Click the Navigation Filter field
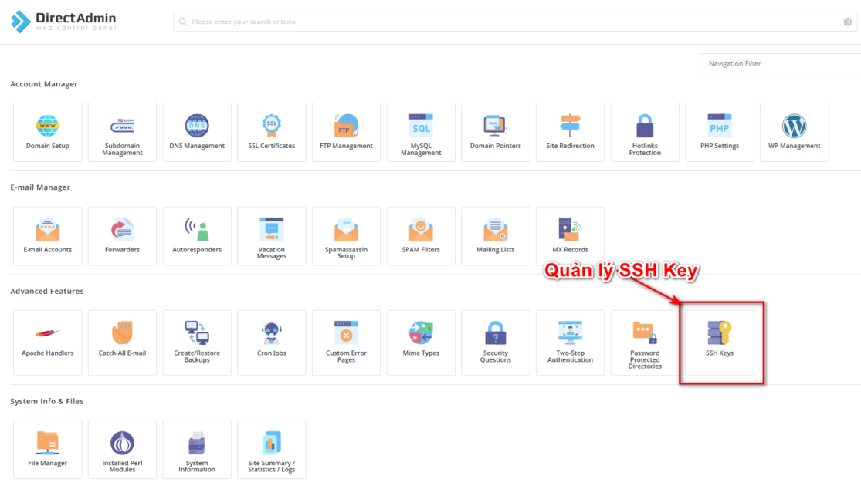861x486 pixels. click(x=780, y=63)
